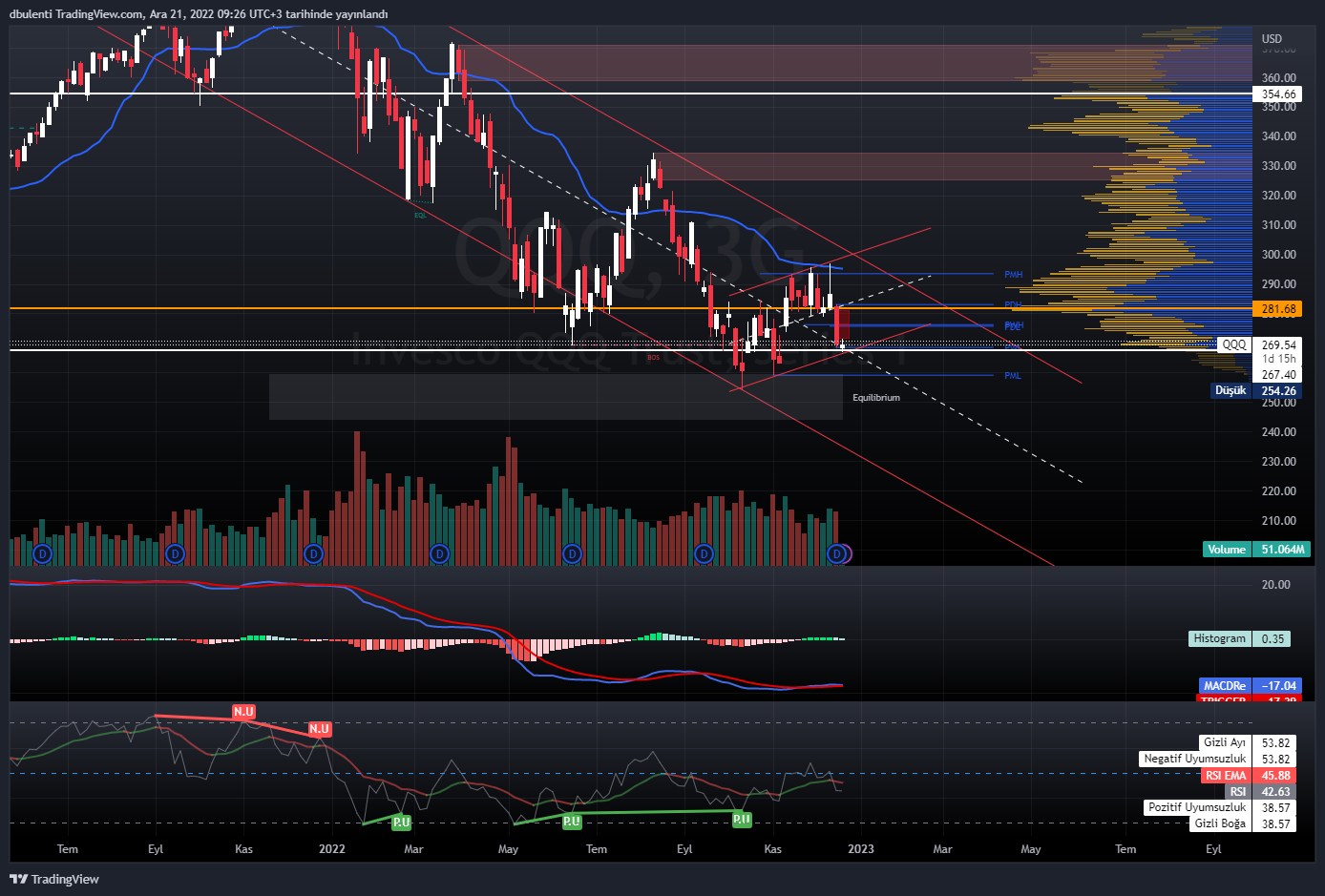Click the 300.00 price axis tick
Image resolution: width=1325 pixels, height=896 pixels.
coord(1279,255)
